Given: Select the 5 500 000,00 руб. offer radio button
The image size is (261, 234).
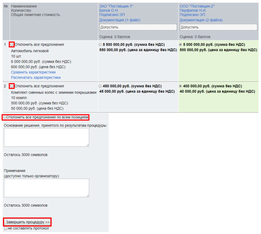Looking at the screenshot, I should (x=100, y=45).
